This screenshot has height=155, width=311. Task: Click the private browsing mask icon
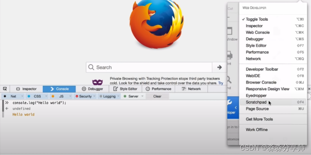click(97, 82)
